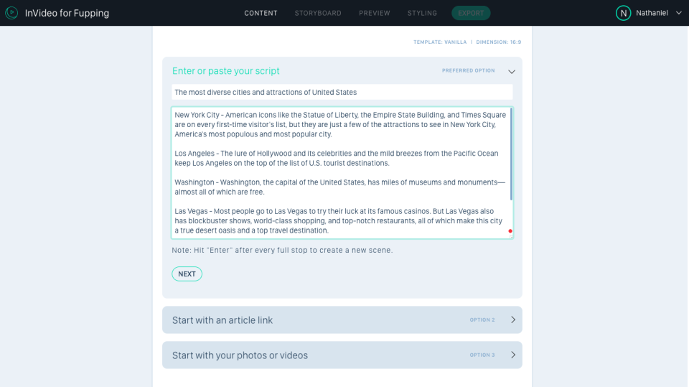Click the NEXT button
This screenshot has height=387, width=689.
tap(187, 274)
